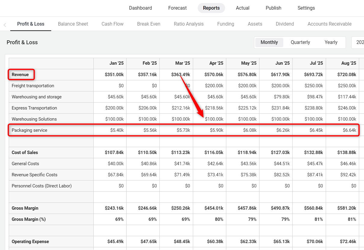Viewport: 364px width, 250px height.
Task: Click the Packaging service row label
Action: coord(30,130)
